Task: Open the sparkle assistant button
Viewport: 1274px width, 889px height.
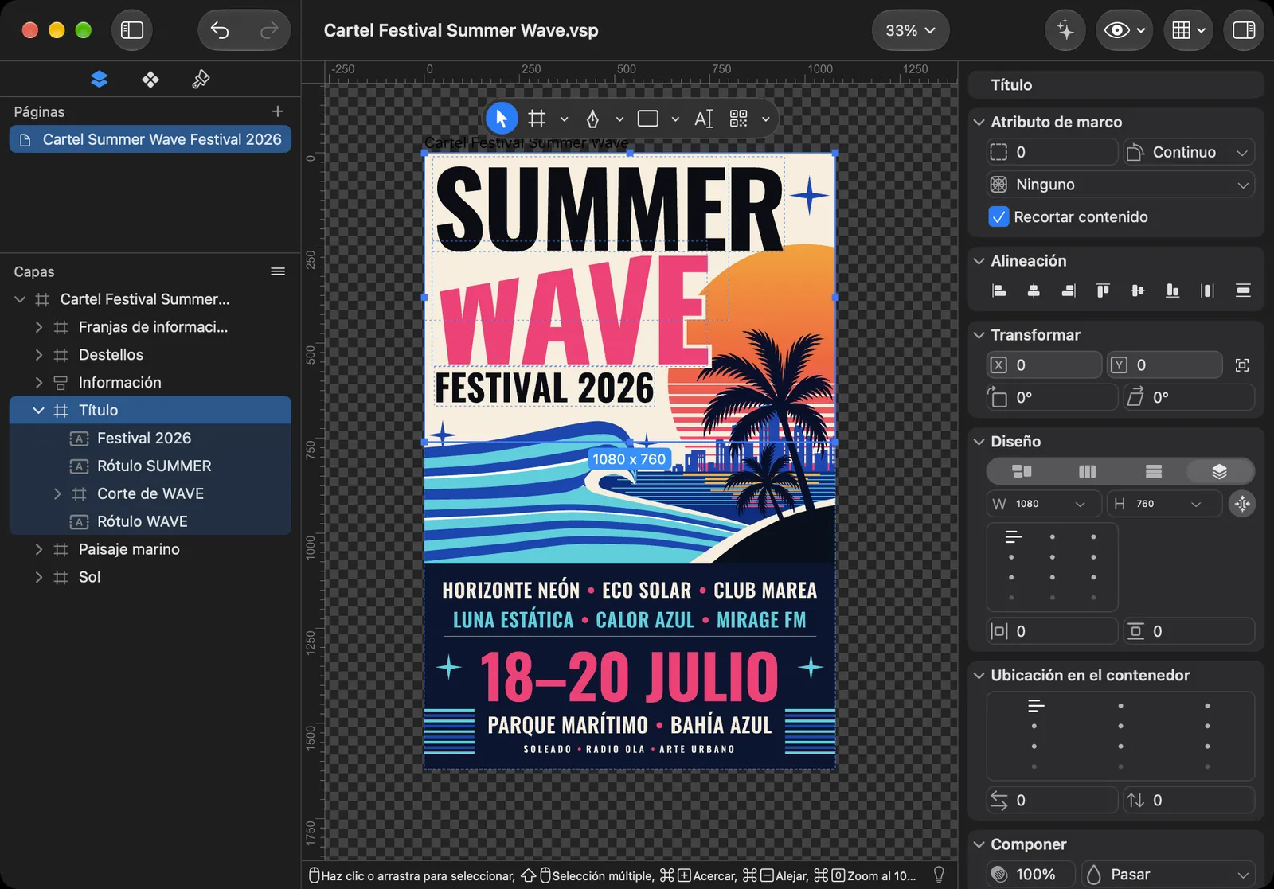Action: click(x=1065, y=30)
